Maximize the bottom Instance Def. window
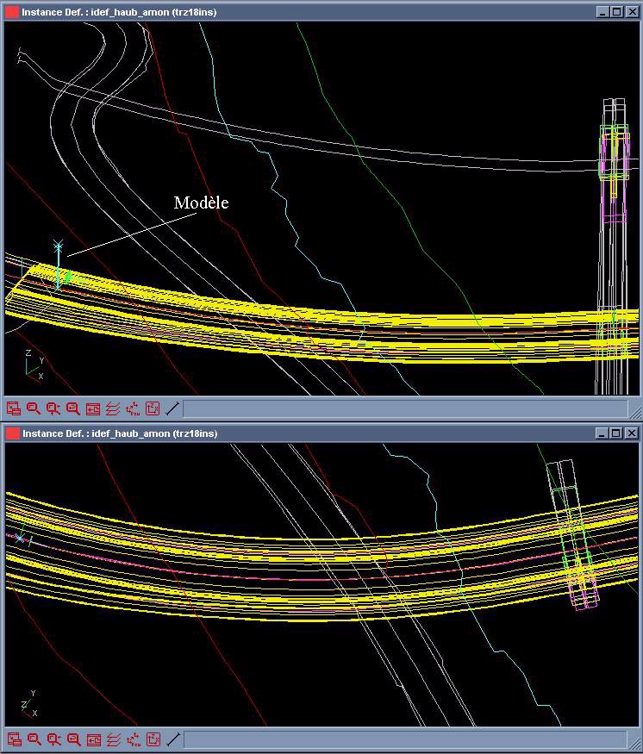This screenshot has height=754, width=643. coord(615,433)
